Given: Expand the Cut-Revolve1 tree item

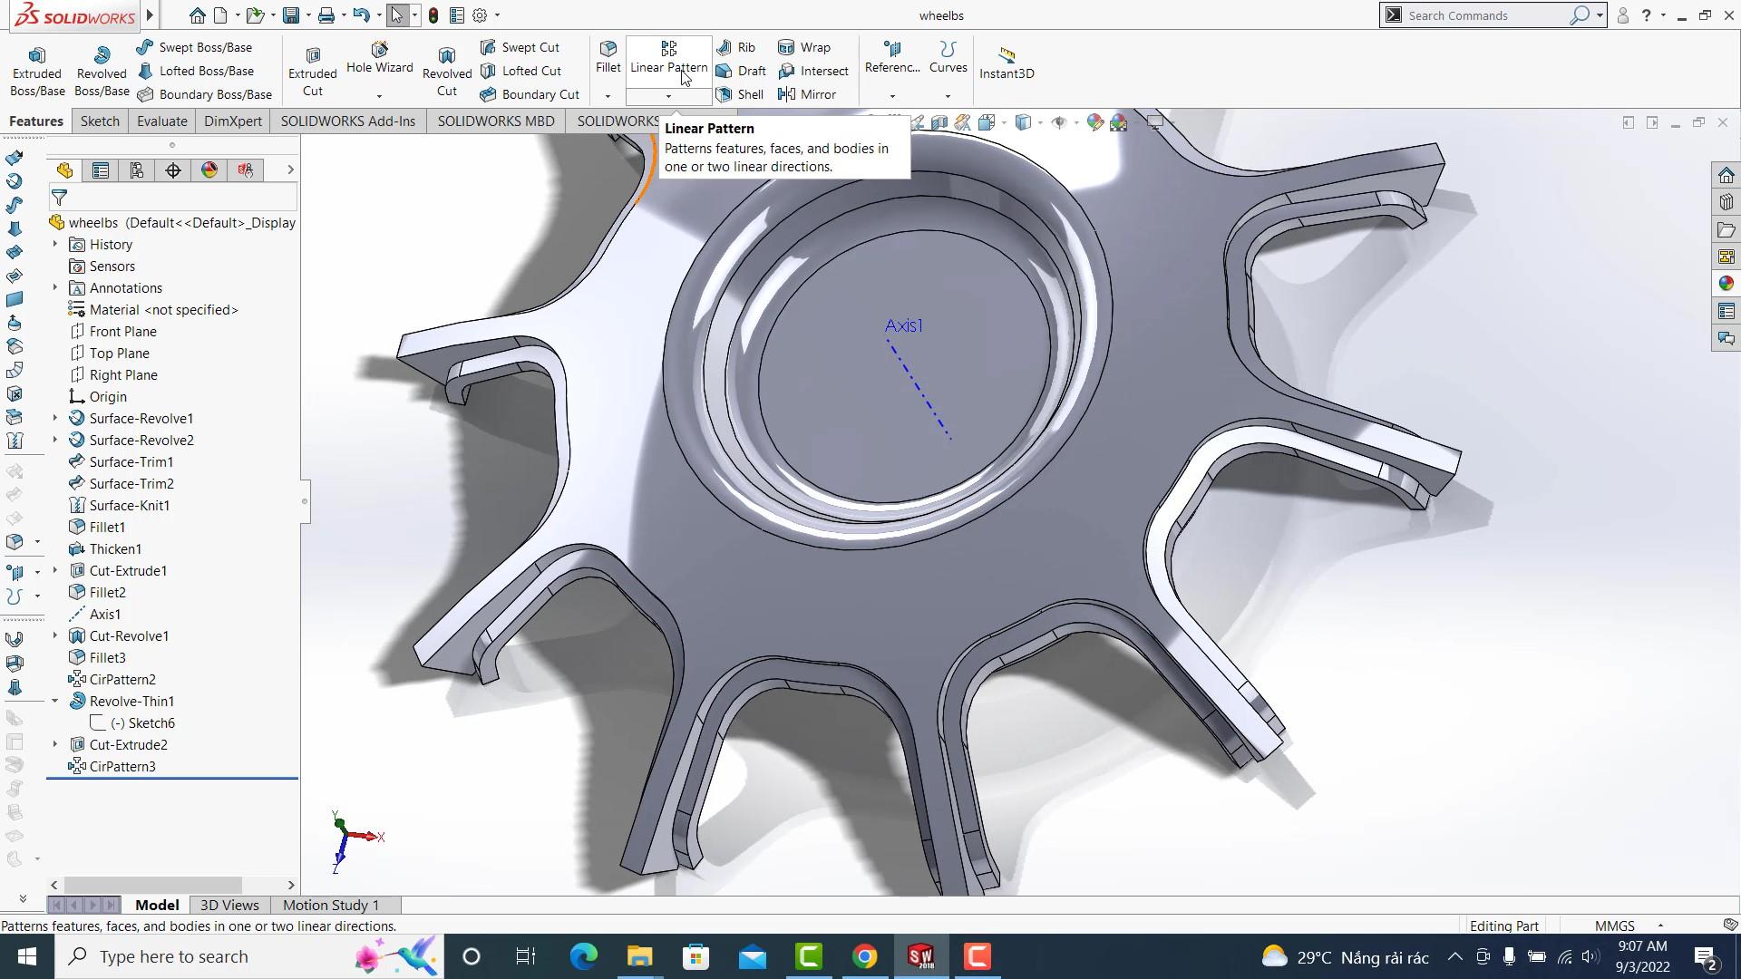Looking at the screenshot, I should pyautogui.click(x=56, y=635).
